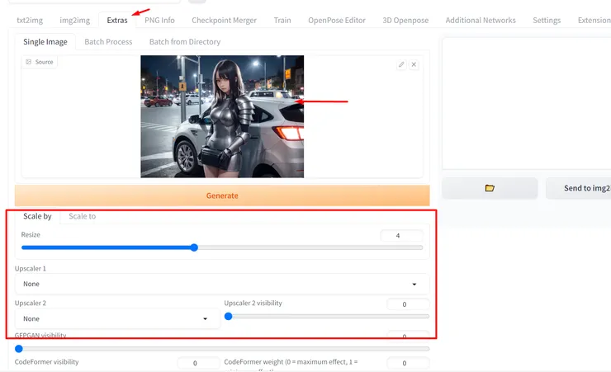The image size is (611, 372).
Task: Click the pencil edit icon on source image
Action: point(401,64)
